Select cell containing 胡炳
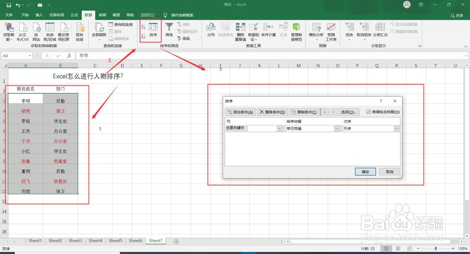 25,111
